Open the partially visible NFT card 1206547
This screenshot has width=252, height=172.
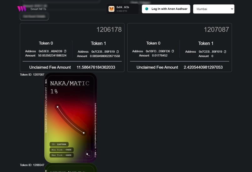click(x=71, y=168)
